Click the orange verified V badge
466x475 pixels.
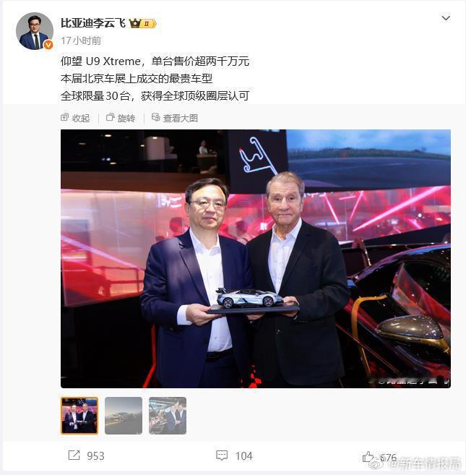(48, 45)
